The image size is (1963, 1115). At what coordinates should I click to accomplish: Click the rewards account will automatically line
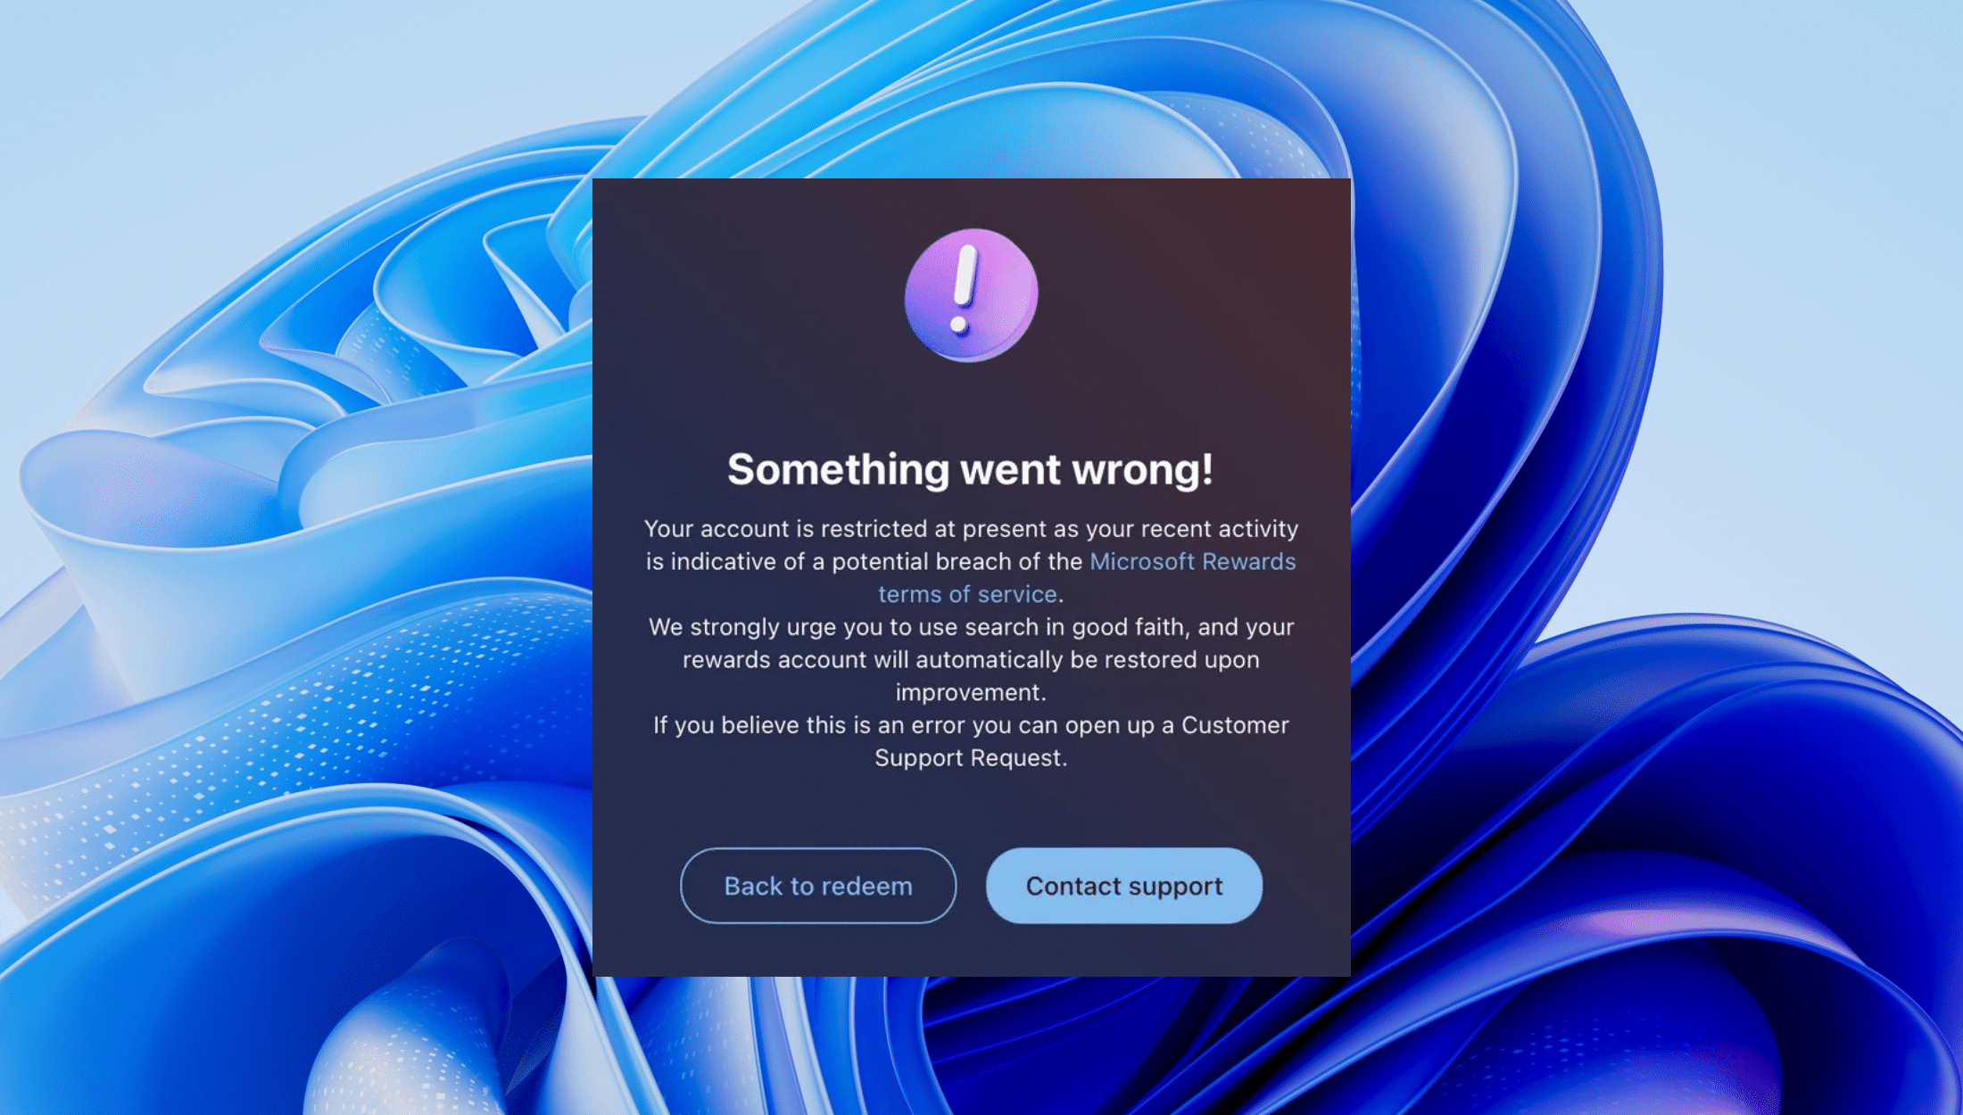[x=971, y=660]
